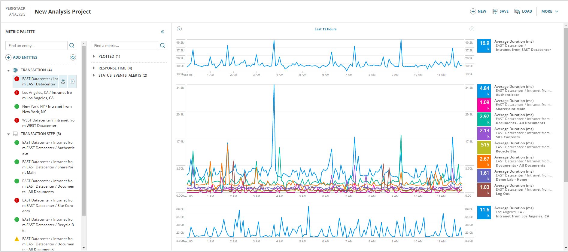Open the More dropdown menu
Image resolution: width=568 pixels, height=252 pixels.
click(x=550, y=11)
